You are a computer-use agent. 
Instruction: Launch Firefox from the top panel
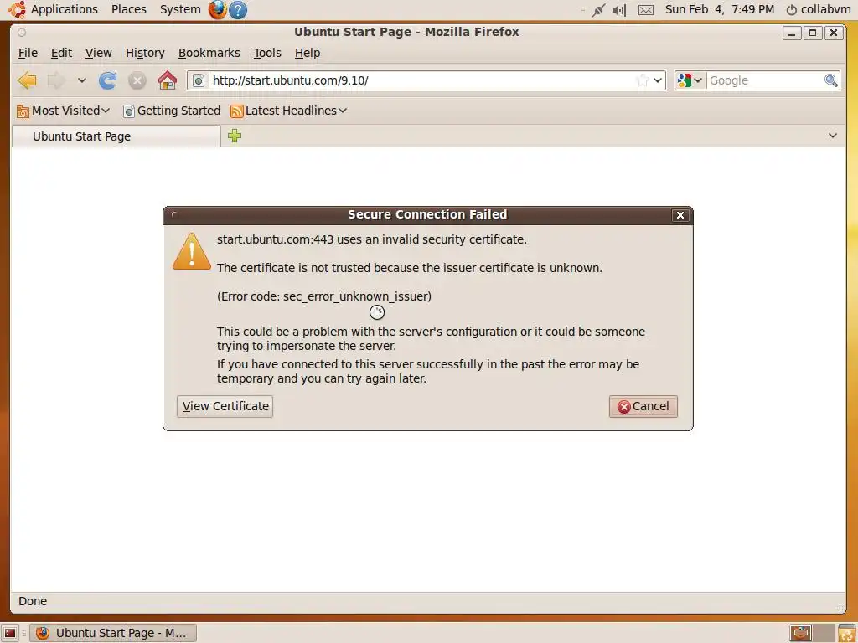coord(218,9)
